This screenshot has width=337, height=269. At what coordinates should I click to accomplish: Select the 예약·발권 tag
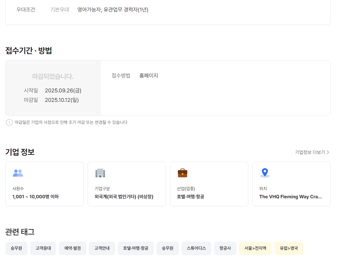point(72,248)
